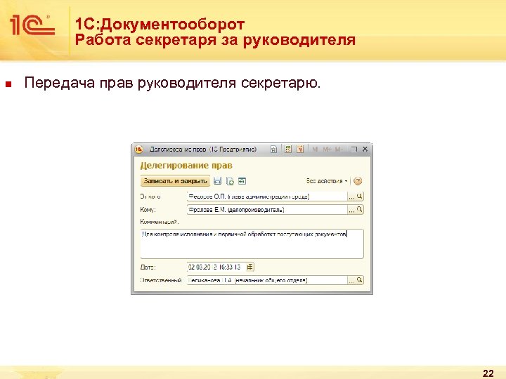
Task: Click the ellipsis select button in 'От кого' field
Action: (x=351, y=197)
